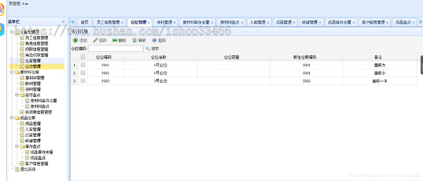The height and width of the screenshot is (181, 423).
Task: Click the 刷新 refresh arrows button
Action: (139, 40)
